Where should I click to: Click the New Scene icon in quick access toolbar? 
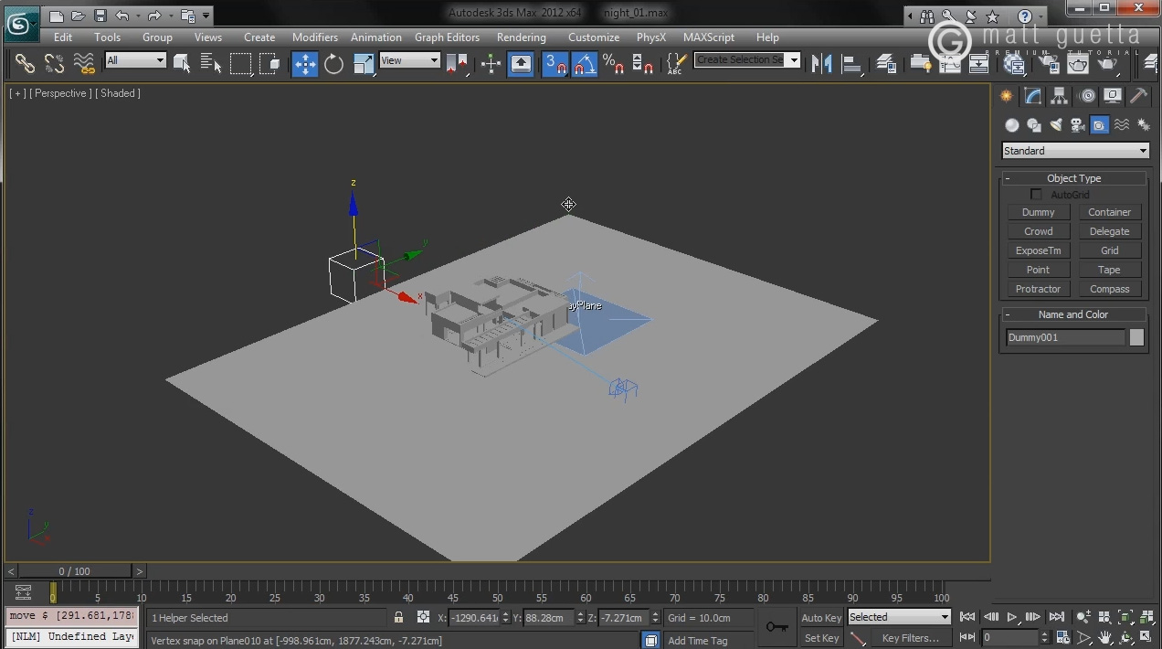click(x=57, y=15)
